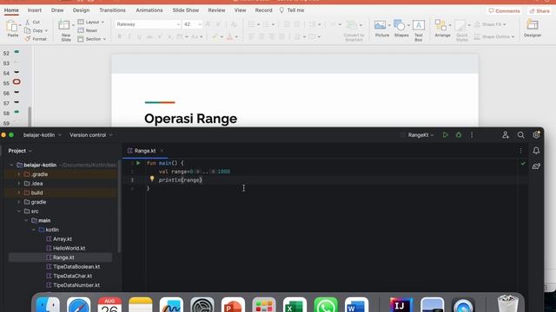
Task: Run RangeKt with the green play icon
Action: (446, 135)
